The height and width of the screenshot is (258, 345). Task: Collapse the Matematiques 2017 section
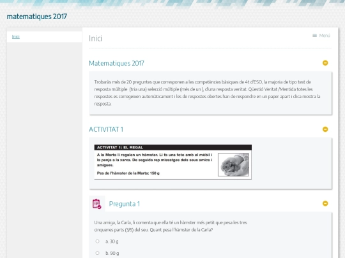(x=325, y=63)
